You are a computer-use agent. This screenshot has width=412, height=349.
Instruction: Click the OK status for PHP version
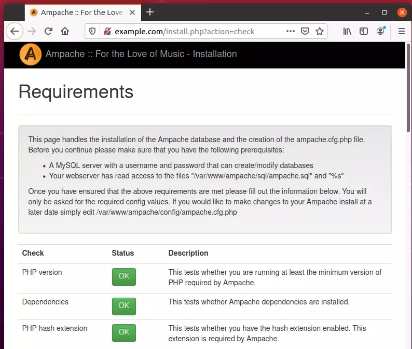coord(124,276)
